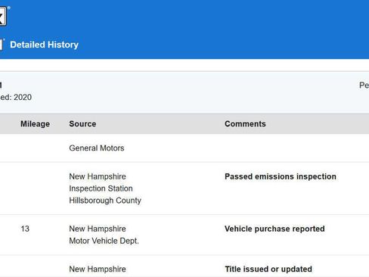Select 'Motor Vehicle Dept.' source text
369x277 pixels.
click(x=104, y=241)
